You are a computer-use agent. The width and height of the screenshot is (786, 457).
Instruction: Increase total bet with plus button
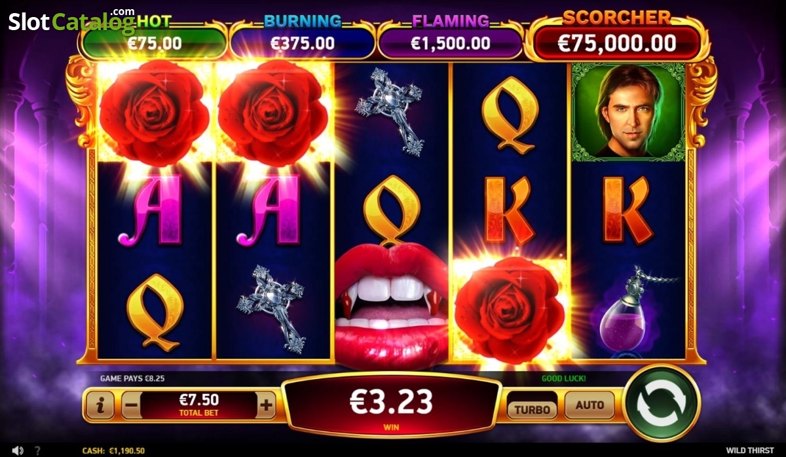pos(265,406)
